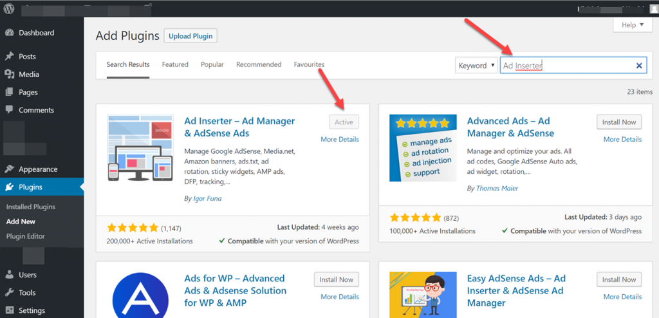Viewport: 659px width, 318px height.
Task: Click Ad Inserter plugin thumbnail
Action: pos(140,147)
